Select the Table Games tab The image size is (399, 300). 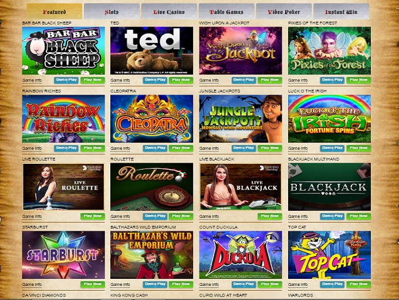[226, 12]
